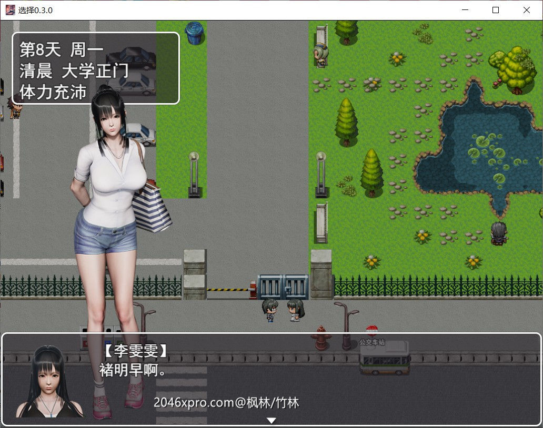Click the dialogue continue arrow
The width and height of the screenshot is (543, 428).
pyautogui.click(x=271, y=420)
